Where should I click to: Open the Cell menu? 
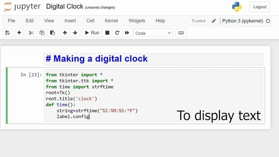pyautogui.click(x=90, y=20)
